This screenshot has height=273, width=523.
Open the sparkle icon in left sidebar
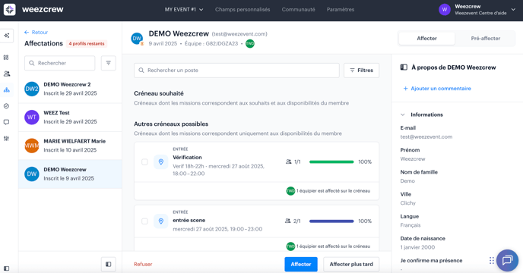(x=6, y=36)
